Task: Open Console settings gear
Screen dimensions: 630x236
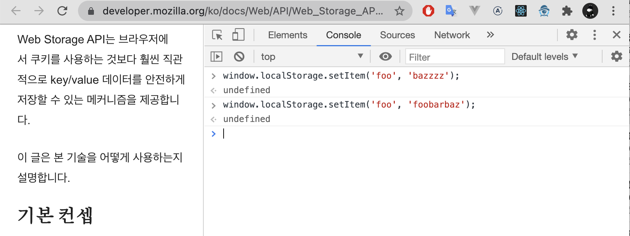Action: [617, 56]
